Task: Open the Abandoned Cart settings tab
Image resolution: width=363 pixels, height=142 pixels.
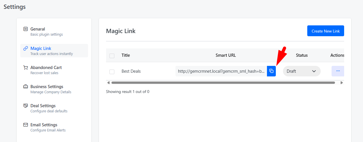Action: point(54,70)
